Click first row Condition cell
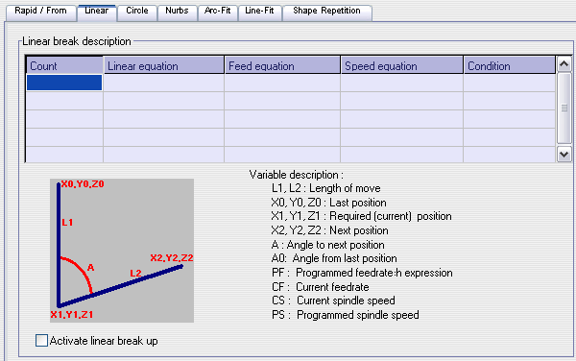Screen dimensions: 576x361 point(510,83)
